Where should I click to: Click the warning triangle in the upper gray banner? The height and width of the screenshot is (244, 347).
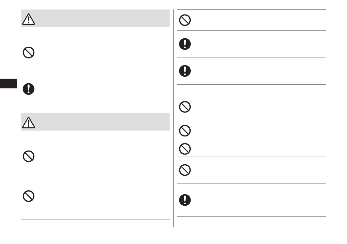[29, 19]
